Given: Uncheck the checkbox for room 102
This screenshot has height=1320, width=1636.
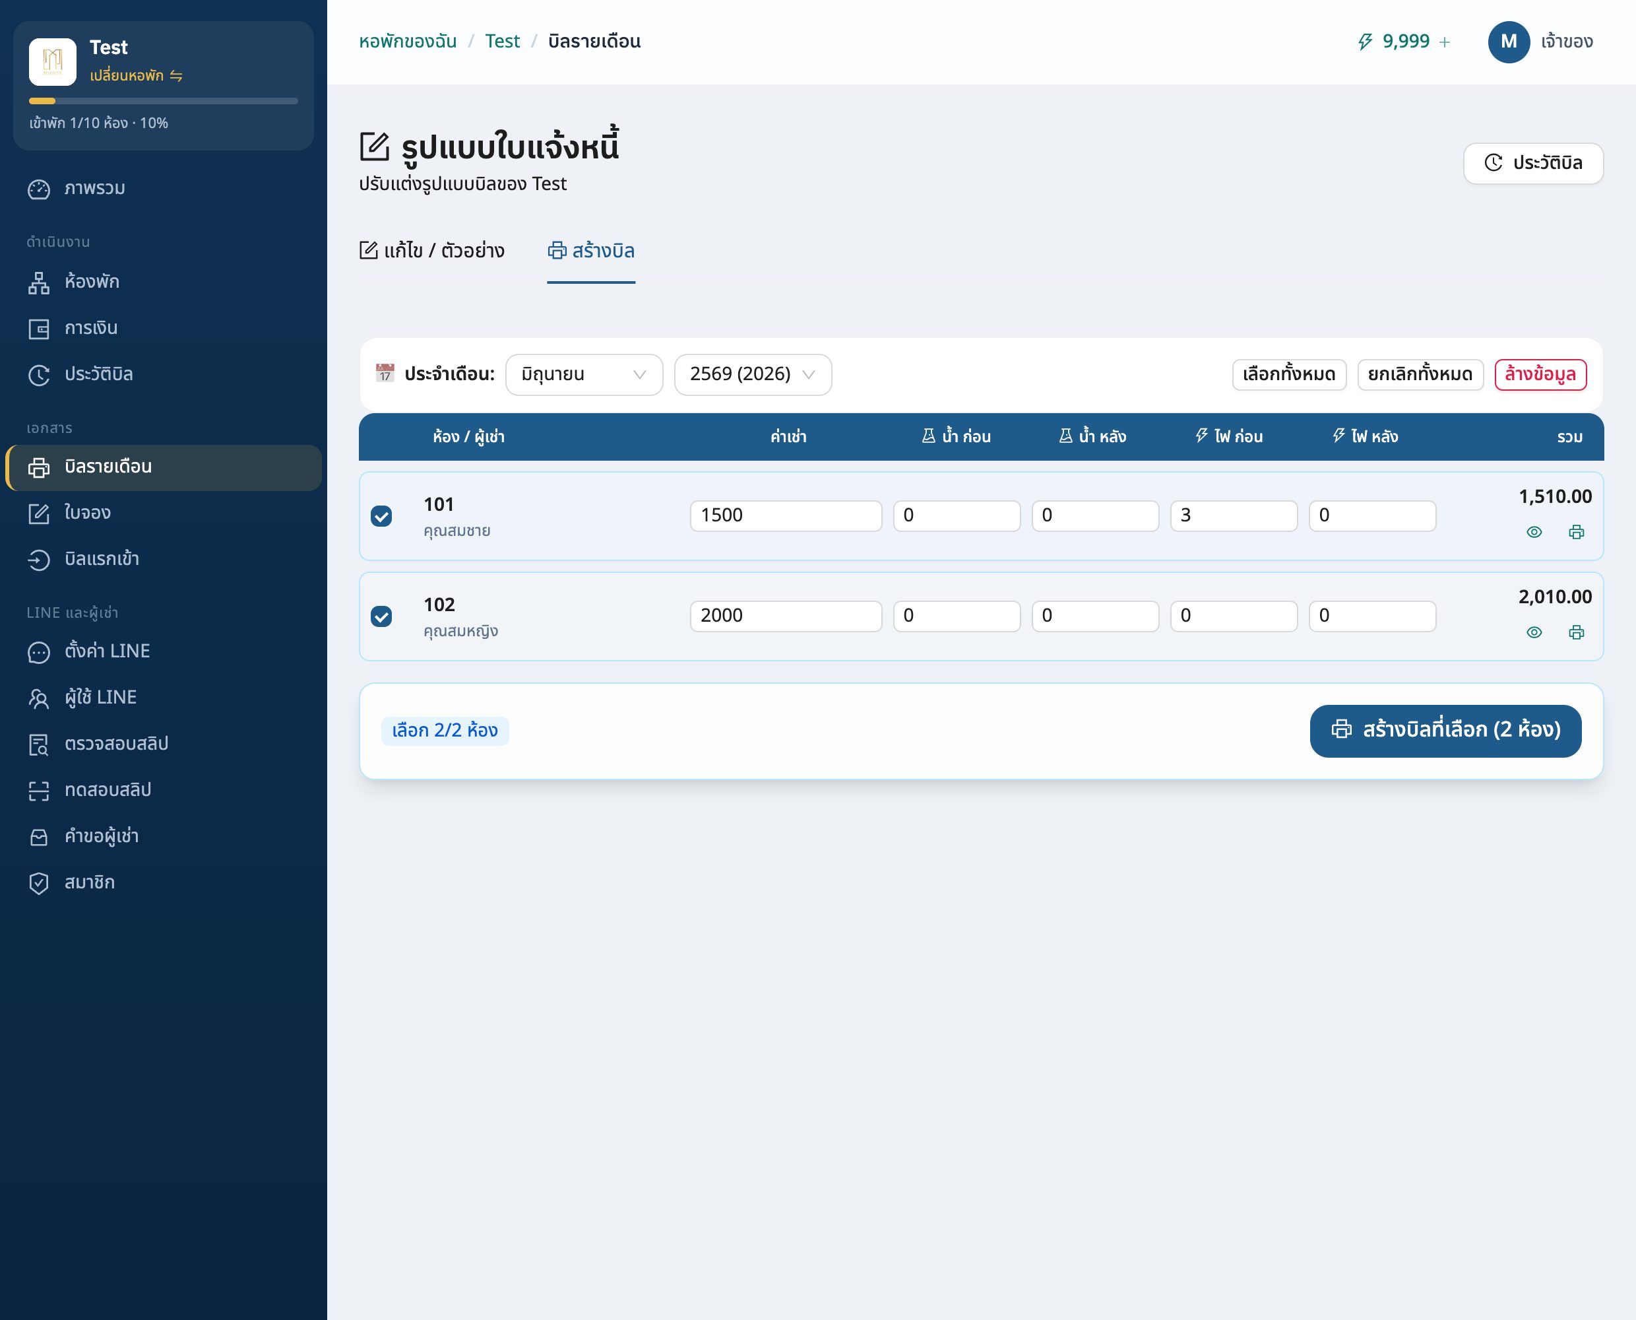Looking at the screenshot, I should (x=381, y=616).
